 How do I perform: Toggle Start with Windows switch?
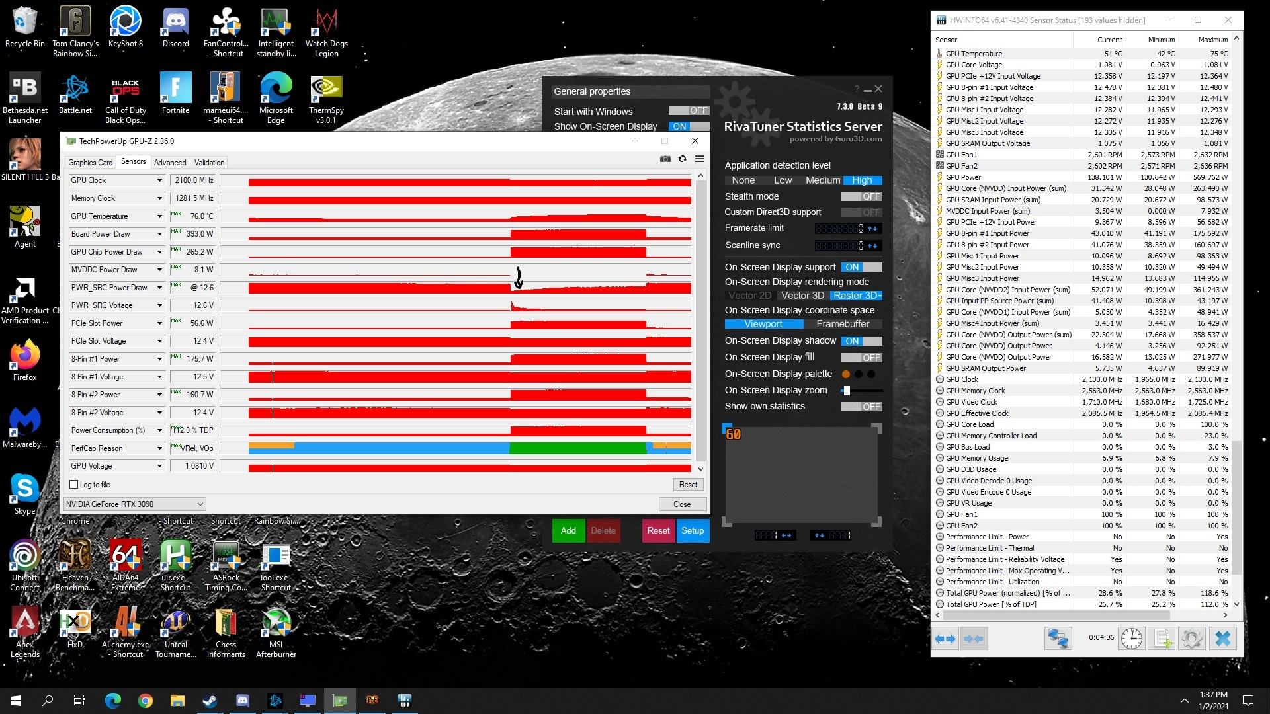click(x=689, y=111)
